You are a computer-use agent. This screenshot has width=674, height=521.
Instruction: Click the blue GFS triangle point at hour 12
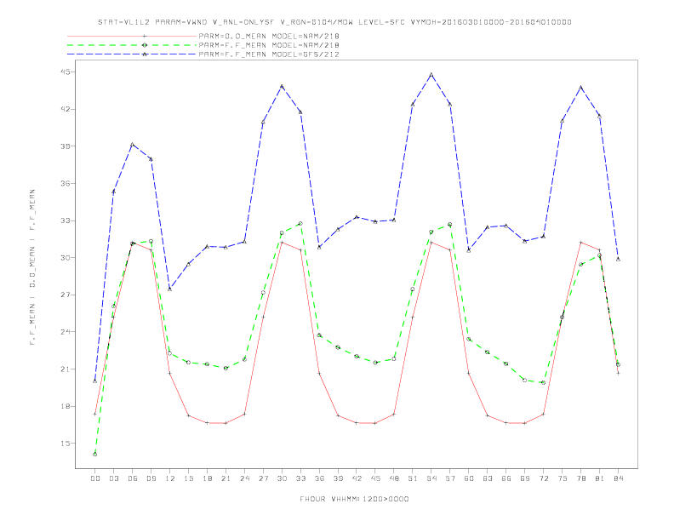point(170,289)
